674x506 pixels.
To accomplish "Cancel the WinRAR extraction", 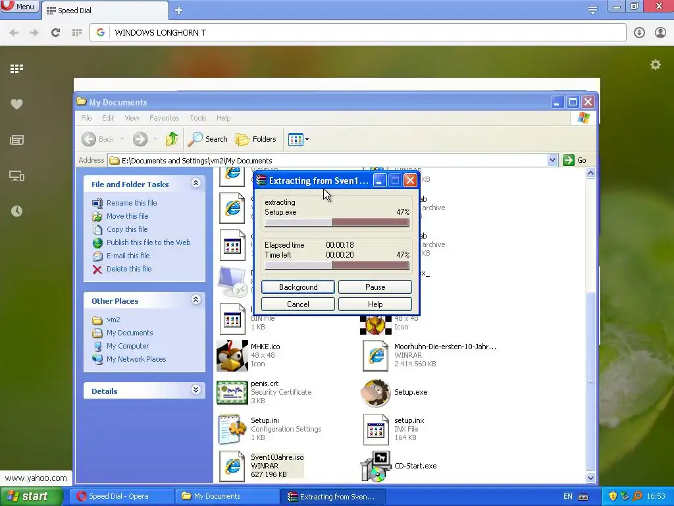I will click(298, 304).
